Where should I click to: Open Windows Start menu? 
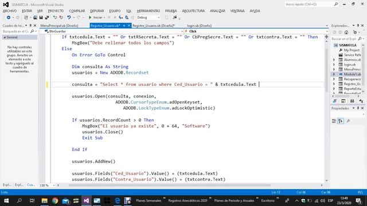6,201
